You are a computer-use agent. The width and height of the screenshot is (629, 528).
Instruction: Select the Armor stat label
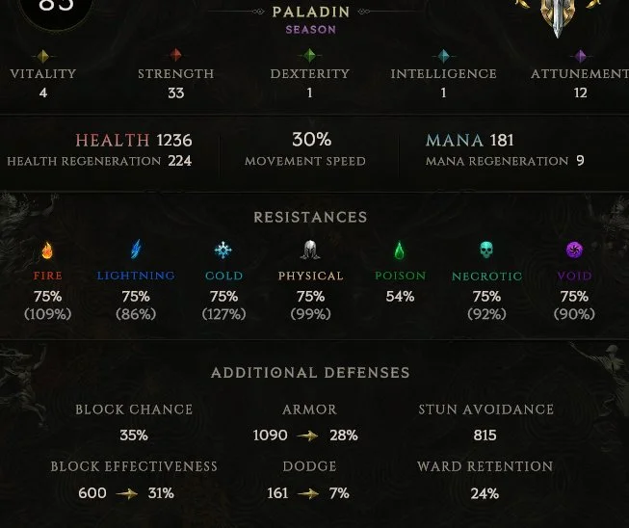click(x=310, y=410)
